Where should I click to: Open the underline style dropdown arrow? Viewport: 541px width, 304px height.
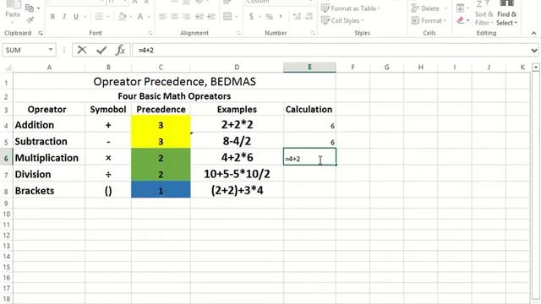85,17
